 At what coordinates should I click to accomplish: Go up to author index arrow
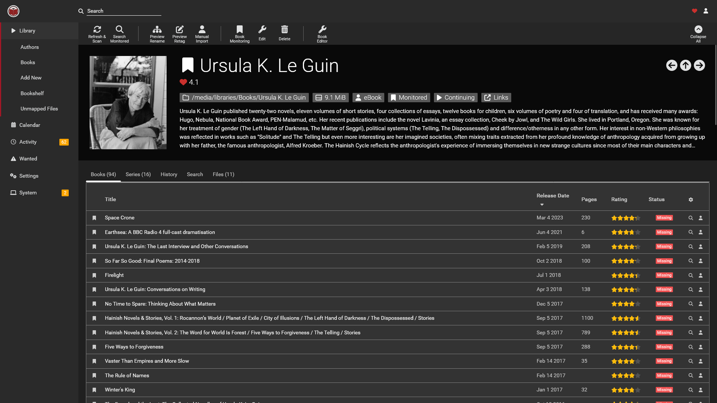(686, 65)
